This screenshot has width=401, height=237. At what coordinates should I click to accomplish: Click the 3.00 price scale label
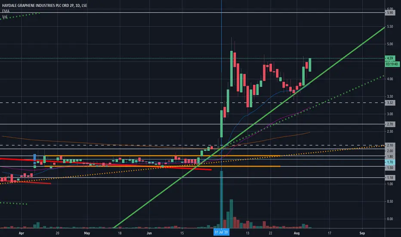coord(390,114)
